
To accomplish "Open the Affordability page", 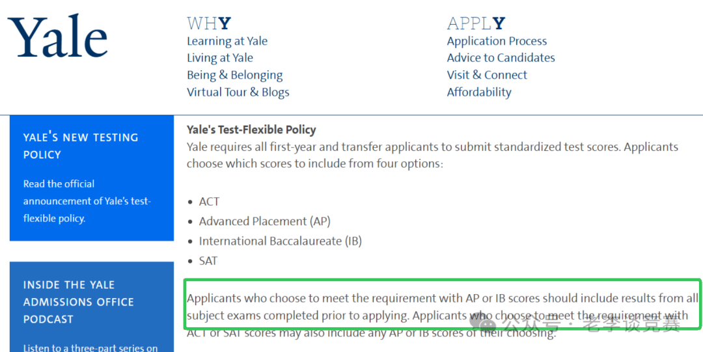I will pyautogui.click(x=479, y=92).
